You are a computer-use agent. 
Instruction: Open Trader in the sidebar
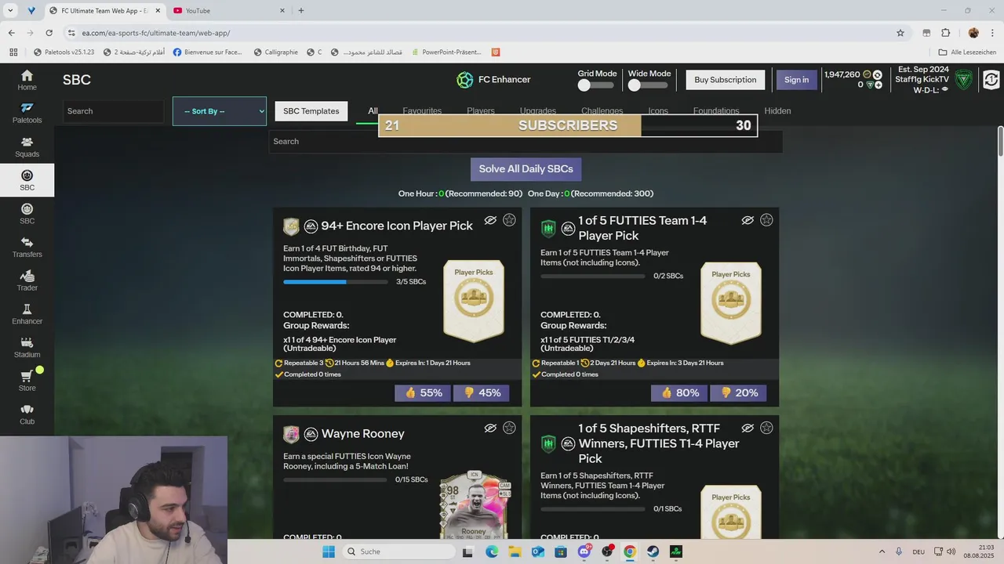pyautogui.click(x=27, y=281)
